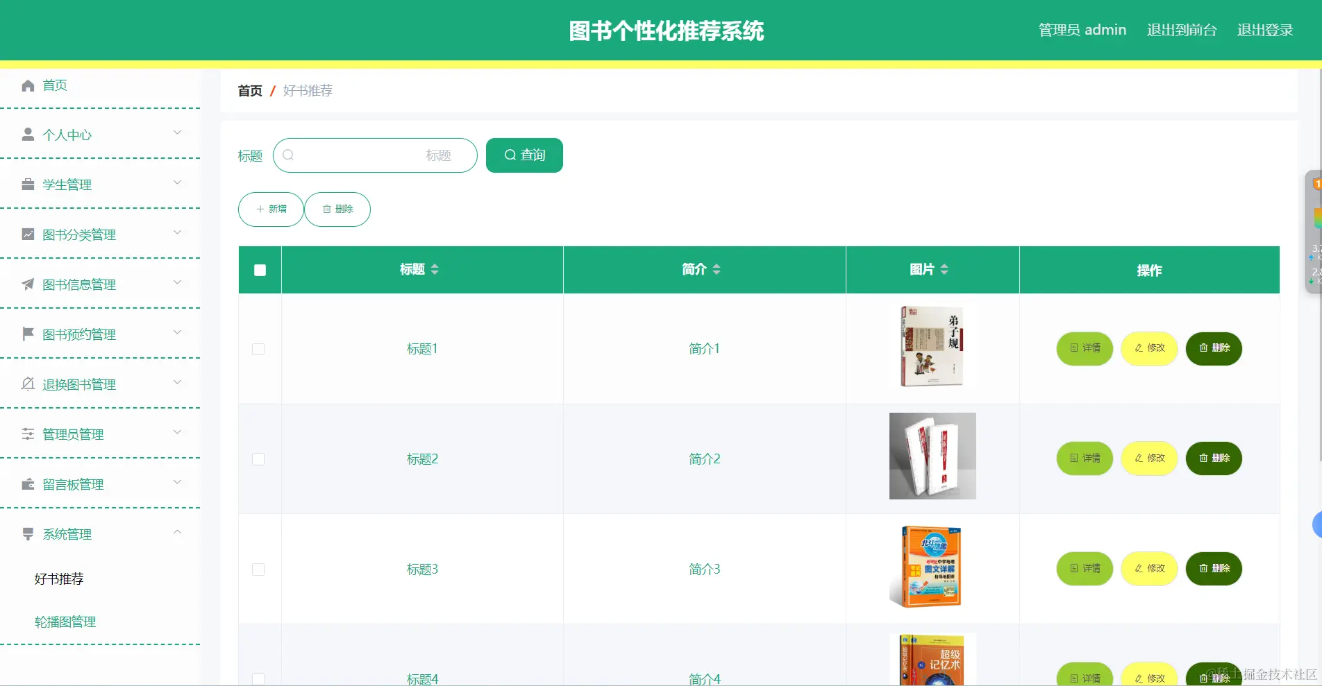Open the 图书信息管理 sidebar menu
1322x686 pixels.
point(100,284)
